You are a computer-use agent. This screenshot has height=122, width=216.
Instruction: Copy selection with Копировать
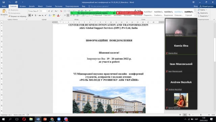click(14, 13)
